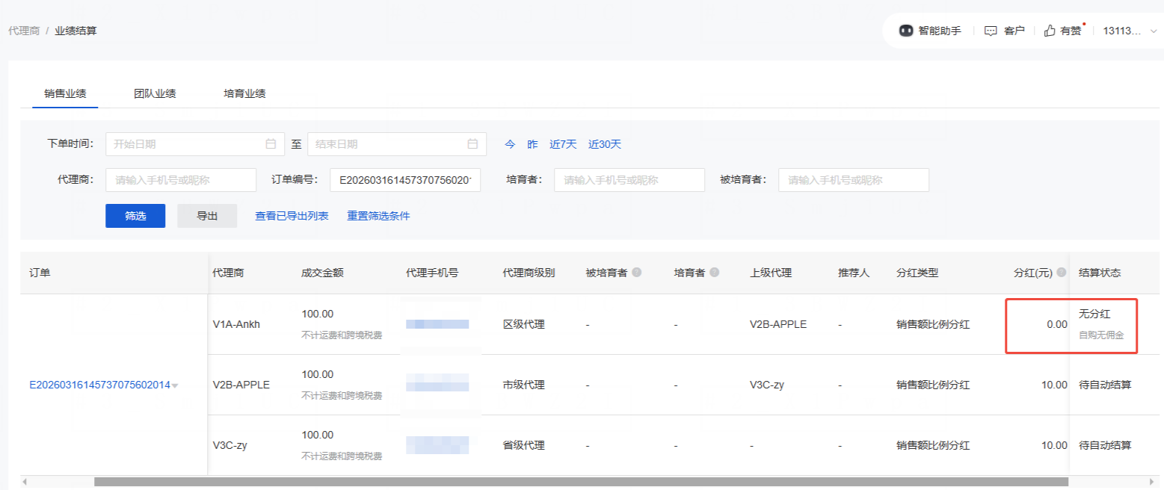Screen dimensions: 1164x490
Task: Click help icon beside 分红(元) column header
Action: 1061,273
